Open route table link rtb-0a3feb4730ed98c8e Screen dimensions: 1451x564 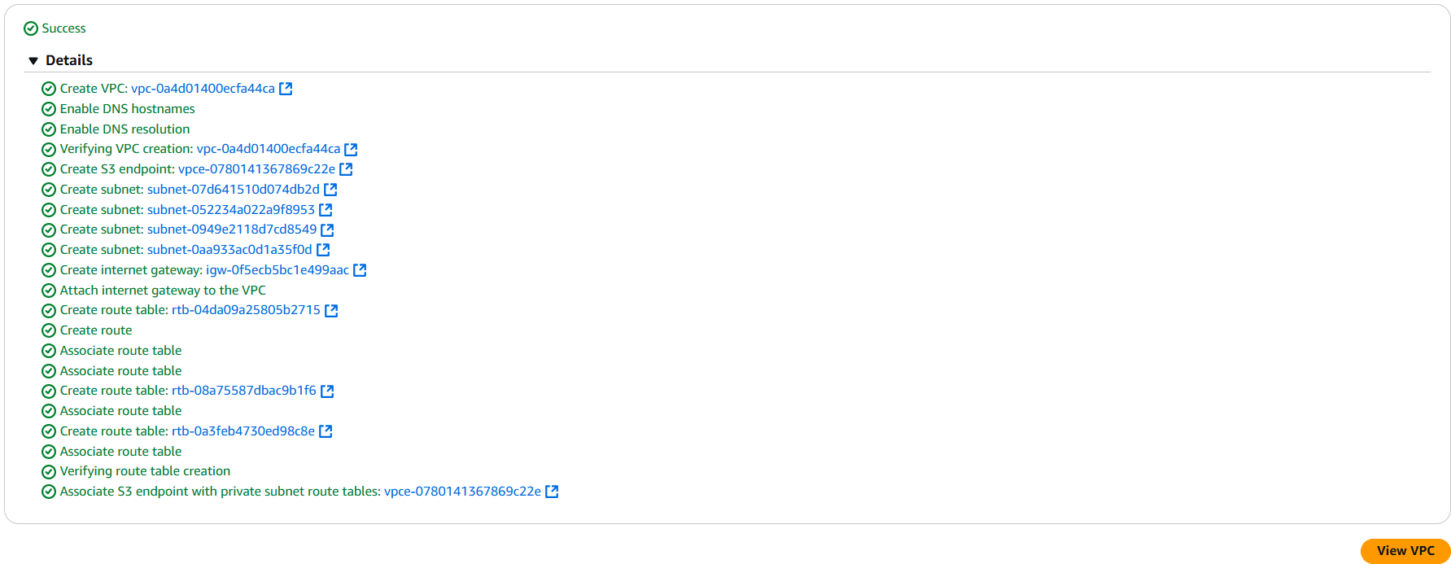[x=243, y=431]
